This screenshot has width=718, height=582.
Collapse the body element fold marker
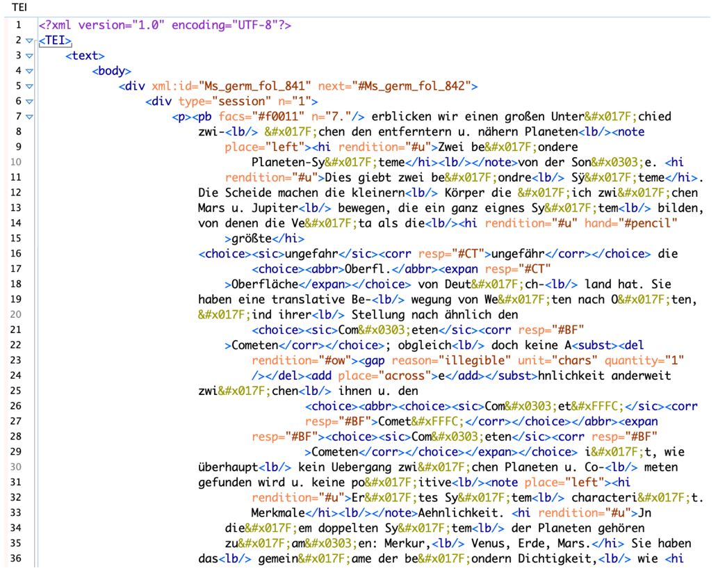[29, 70]
